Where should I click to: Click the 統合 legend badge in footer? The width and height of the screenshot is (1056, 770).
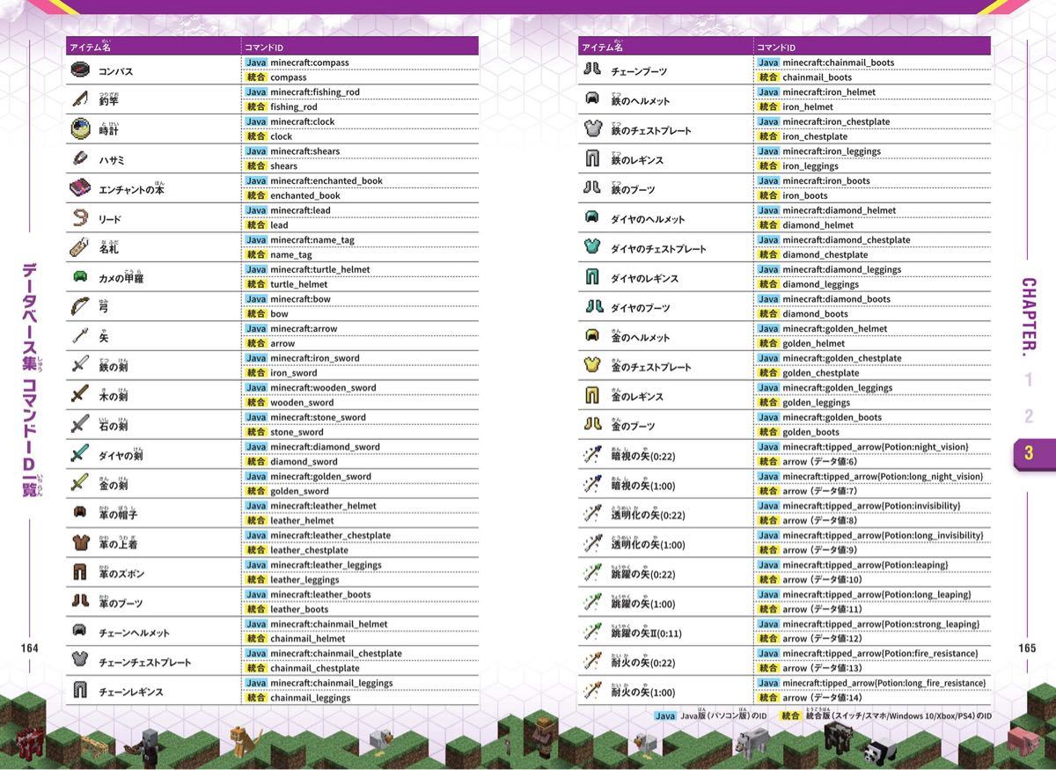[791, 715]
